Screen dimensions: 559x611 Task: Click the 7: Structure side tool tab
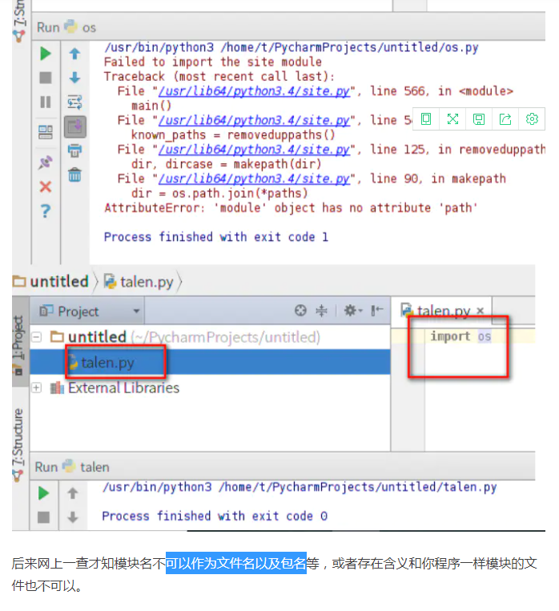[x=18, y=444]
